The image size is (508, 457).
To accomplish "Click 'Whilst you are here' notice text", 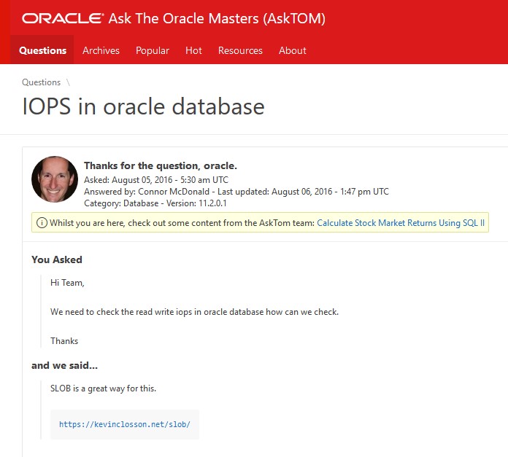I will click(x=182, y=223).
